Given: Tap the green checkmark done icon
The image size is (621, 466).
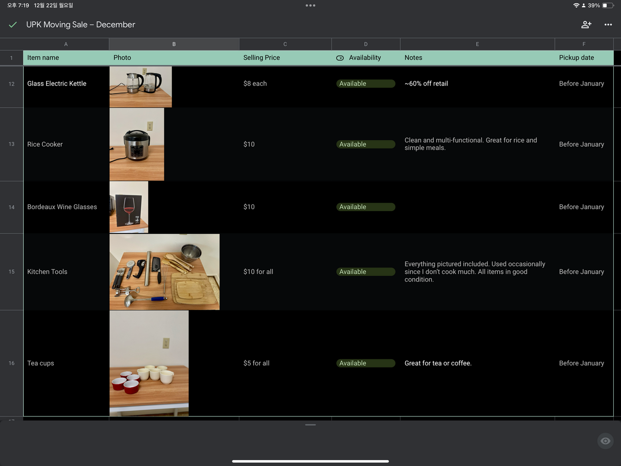Looking at the screenshot, I should 13,25.
